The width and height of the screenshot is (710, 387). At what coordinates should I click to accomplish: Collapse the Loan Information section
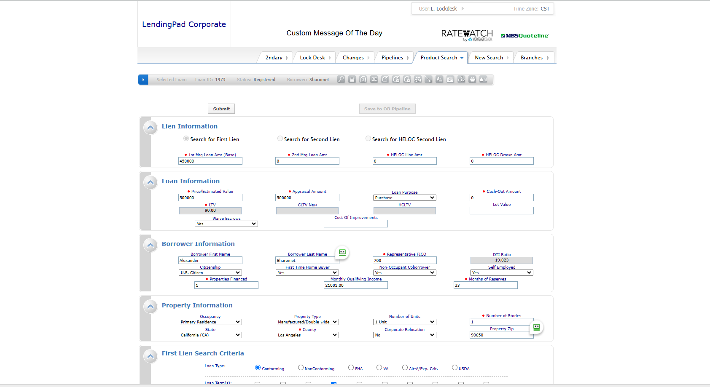pyautogui.click(x=151, y=182)
